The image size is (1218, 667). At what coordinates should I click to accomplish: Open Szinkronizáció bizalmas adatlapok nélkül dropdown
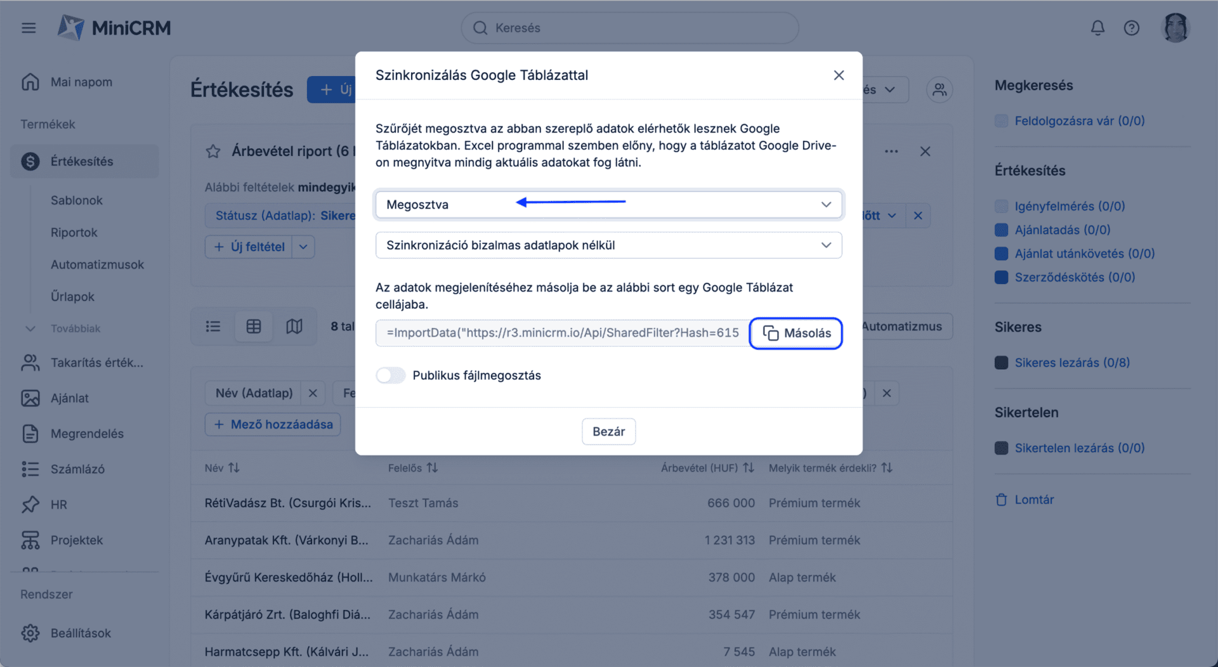(x=608, y=245)
